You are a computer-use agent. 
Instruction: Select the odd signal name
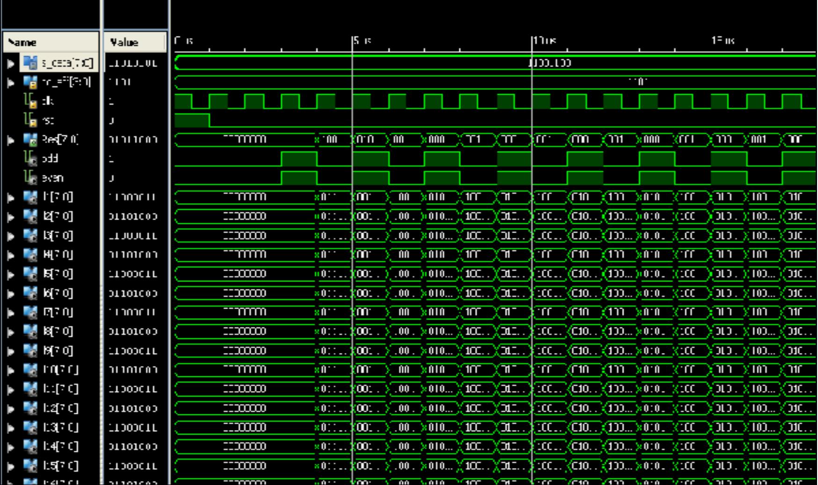(50, 159)
